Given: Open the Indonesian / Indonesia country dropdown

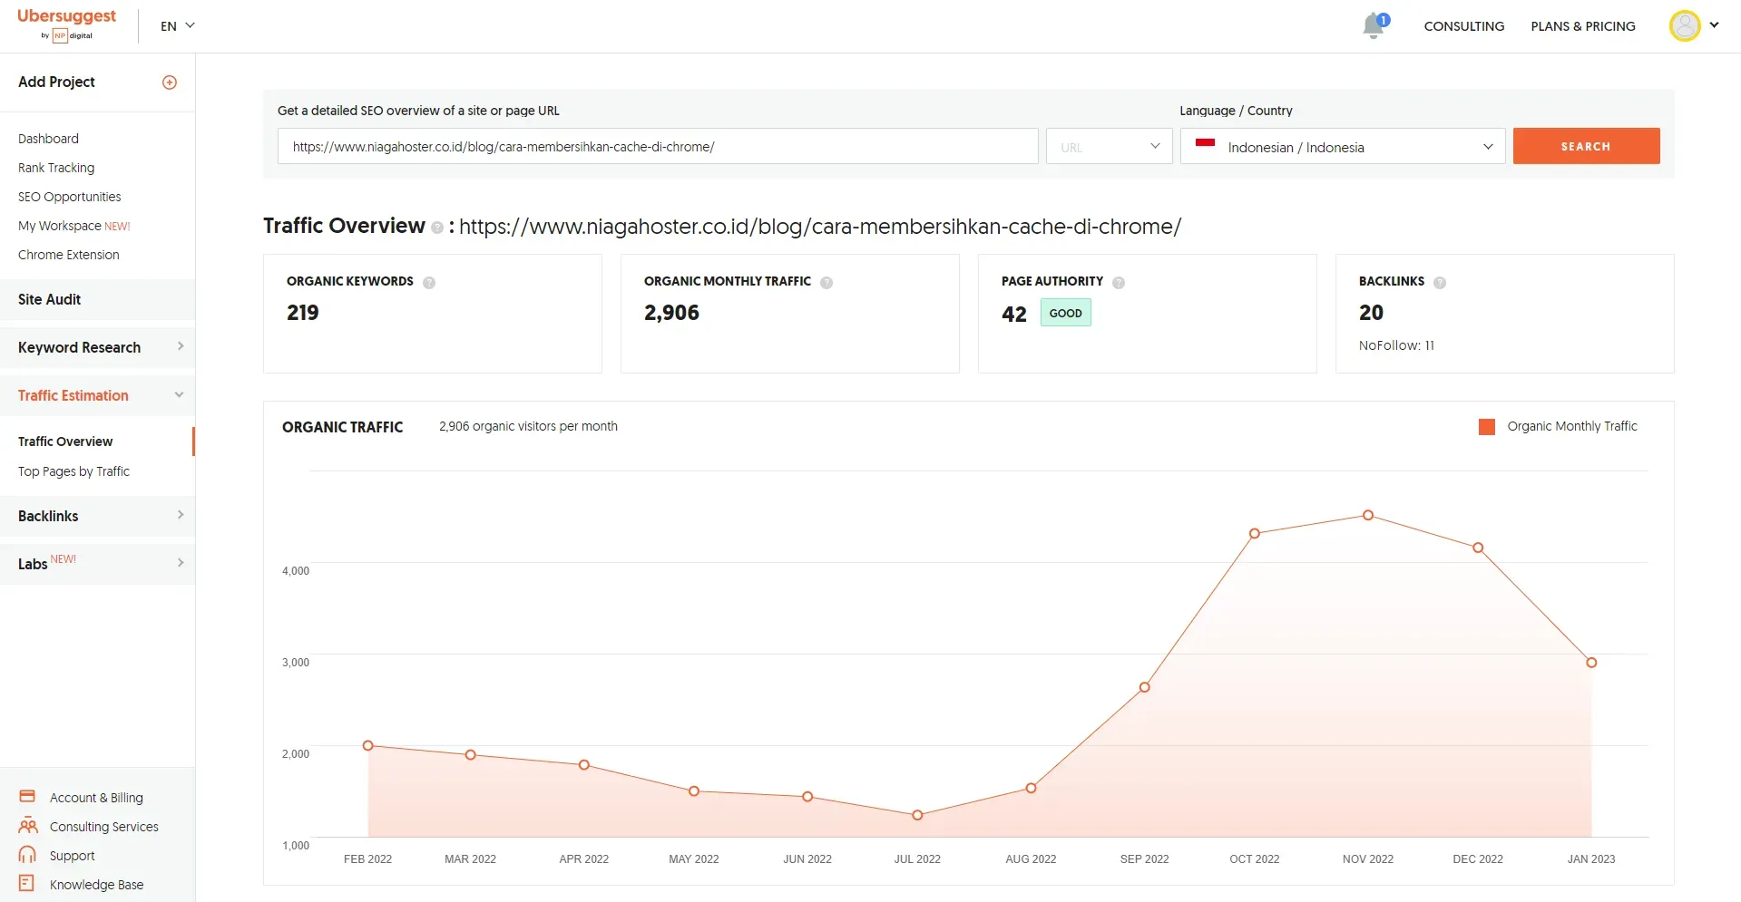Looking at the screenshot, I should 1342,147.
